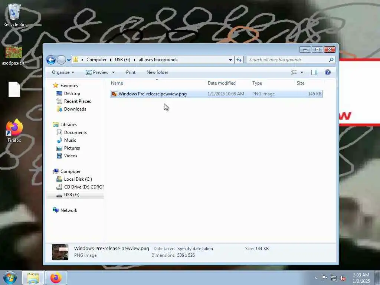This screenshot has height=285, width=380.
Task: Open CD Drive (D:) in navigation pane
Action: coord(83,187)
